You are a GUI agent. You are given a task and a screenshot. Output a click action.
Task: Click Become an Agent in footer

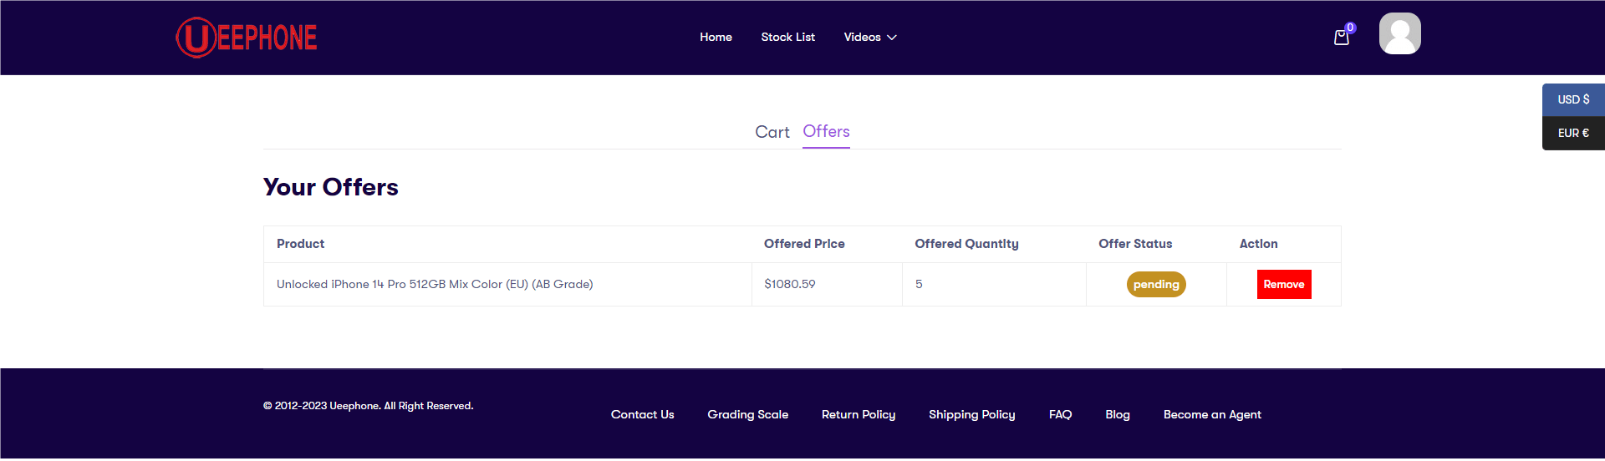click(x=1212, y=414)
